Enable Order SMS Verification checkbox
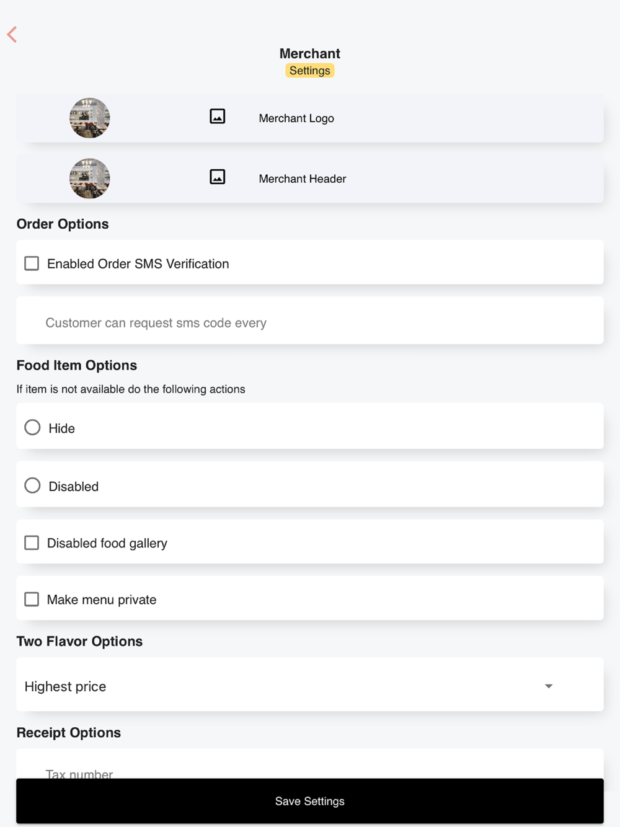620x827 pixels. pos(32,263)
